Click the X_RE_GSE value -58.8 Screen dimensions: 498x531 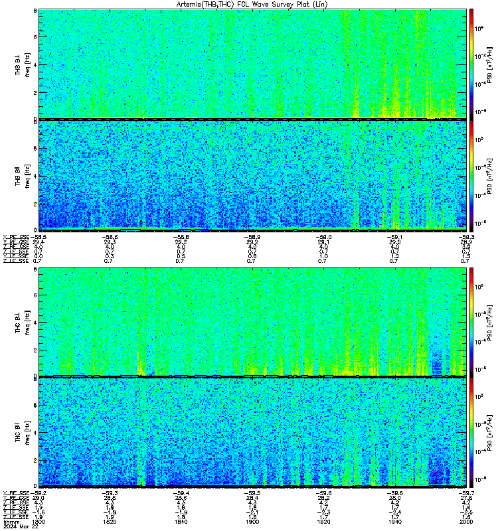[x=181, y=238]
